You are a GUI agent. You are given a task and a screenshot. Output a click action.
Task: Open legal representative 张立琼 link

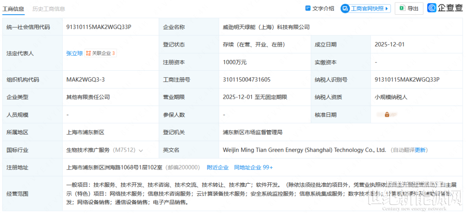point(74,53)
